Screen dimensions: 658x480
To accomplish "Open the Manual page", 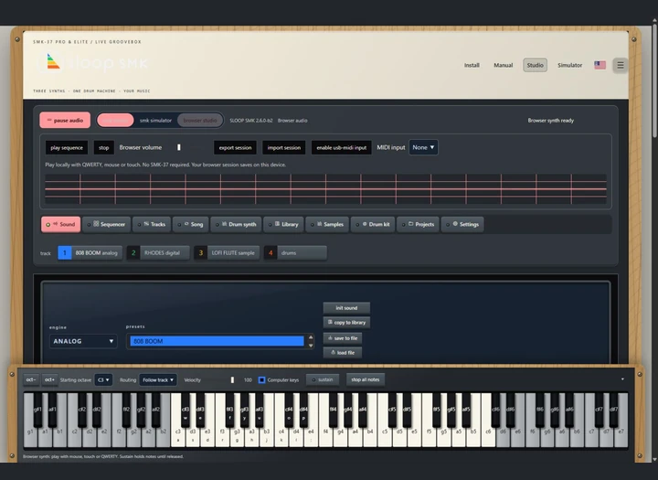I will [x=504, y=65].
